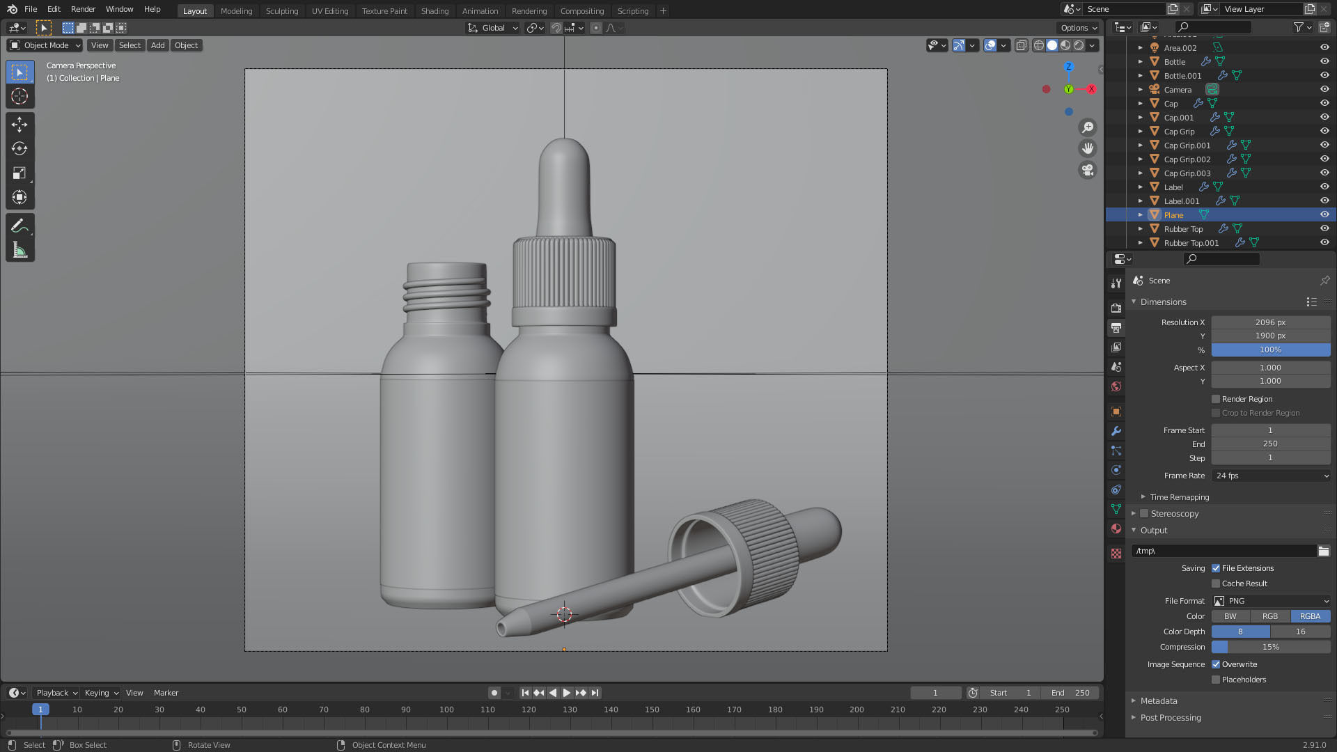Expand the Bottle.001 outliner item
The image size is (1337, 752).
1141,76
